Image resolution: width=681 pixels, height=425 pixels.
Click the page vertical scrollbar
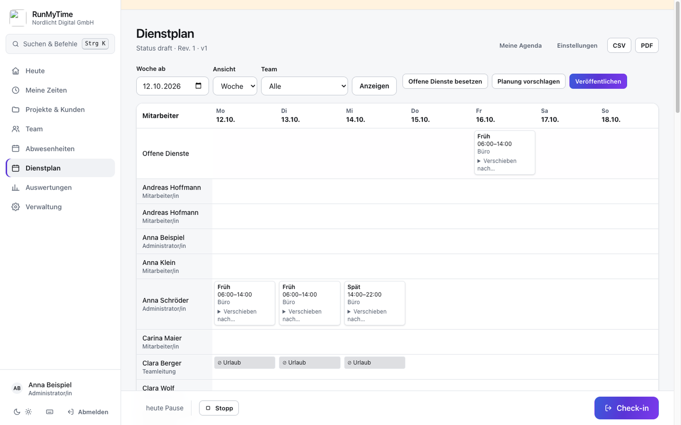tap(678, 57)
